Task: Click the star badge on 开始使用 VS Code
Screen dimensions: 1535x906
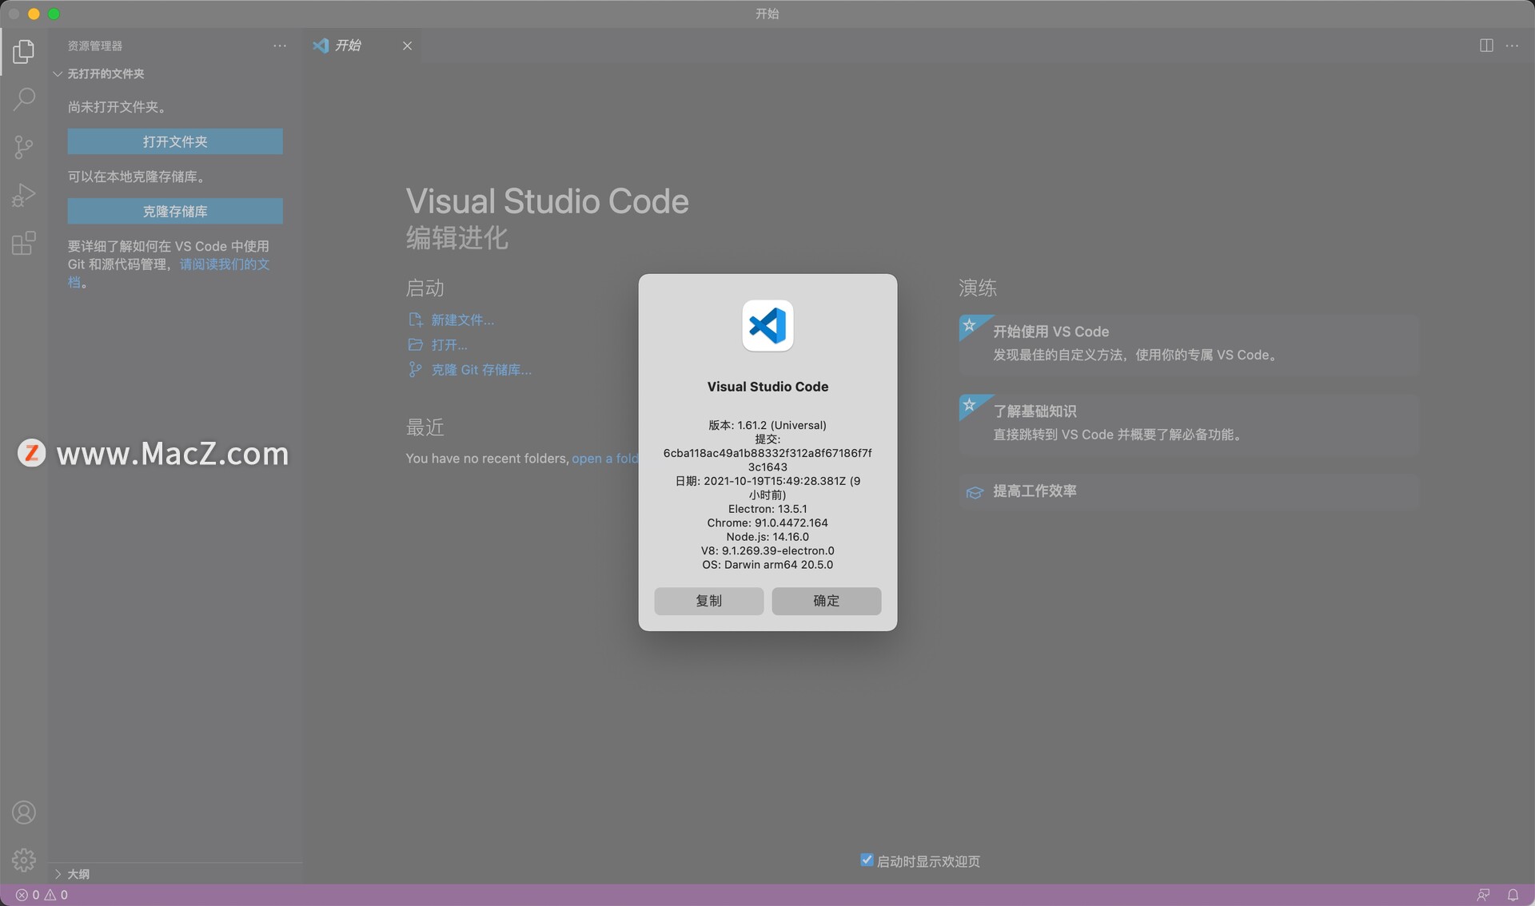Action: click(x=969, y=325)
